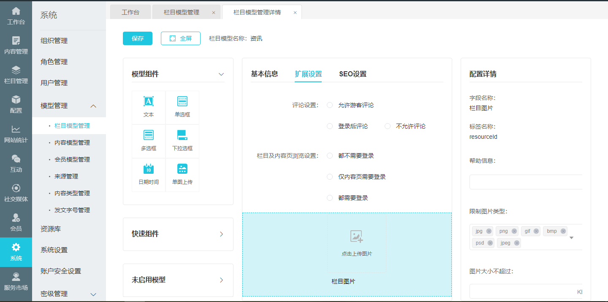Switch to the 基本信息 tab
Screen dimensions: 608x302
264,74
